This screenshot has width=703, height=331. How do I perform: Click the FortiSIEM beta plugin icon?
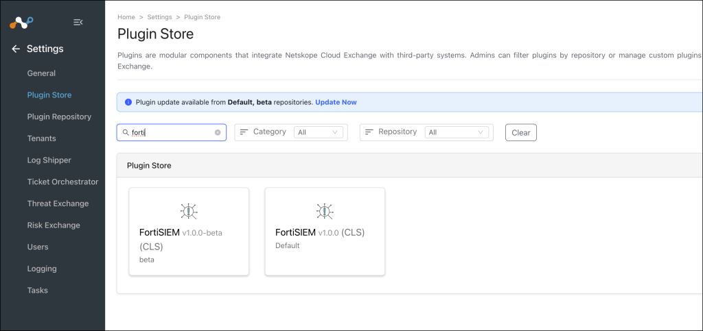189,211
